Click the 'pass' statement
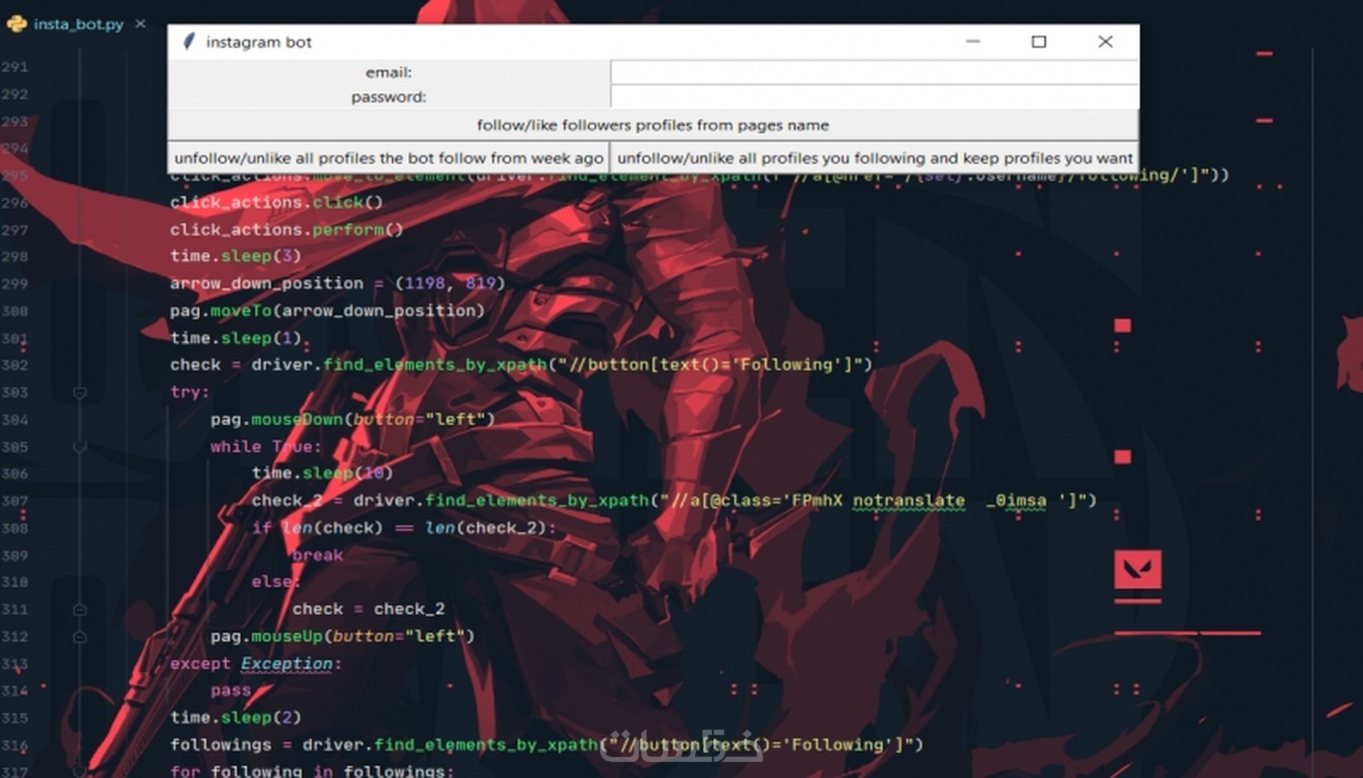Image resolution: width=1363 pixels, height=778 pixels. tap(231, 691)
